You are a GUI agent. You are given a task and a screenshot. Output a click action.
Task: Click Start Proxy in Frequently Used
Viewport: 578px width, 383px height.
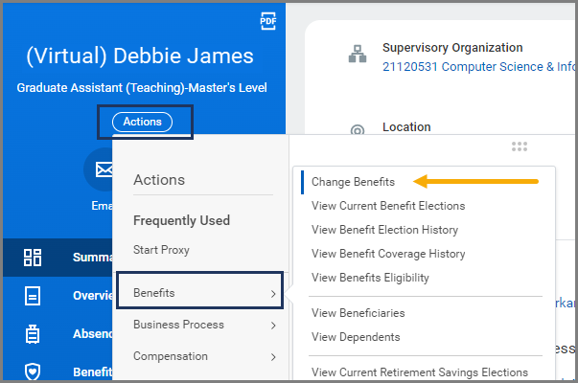(161, 250)
